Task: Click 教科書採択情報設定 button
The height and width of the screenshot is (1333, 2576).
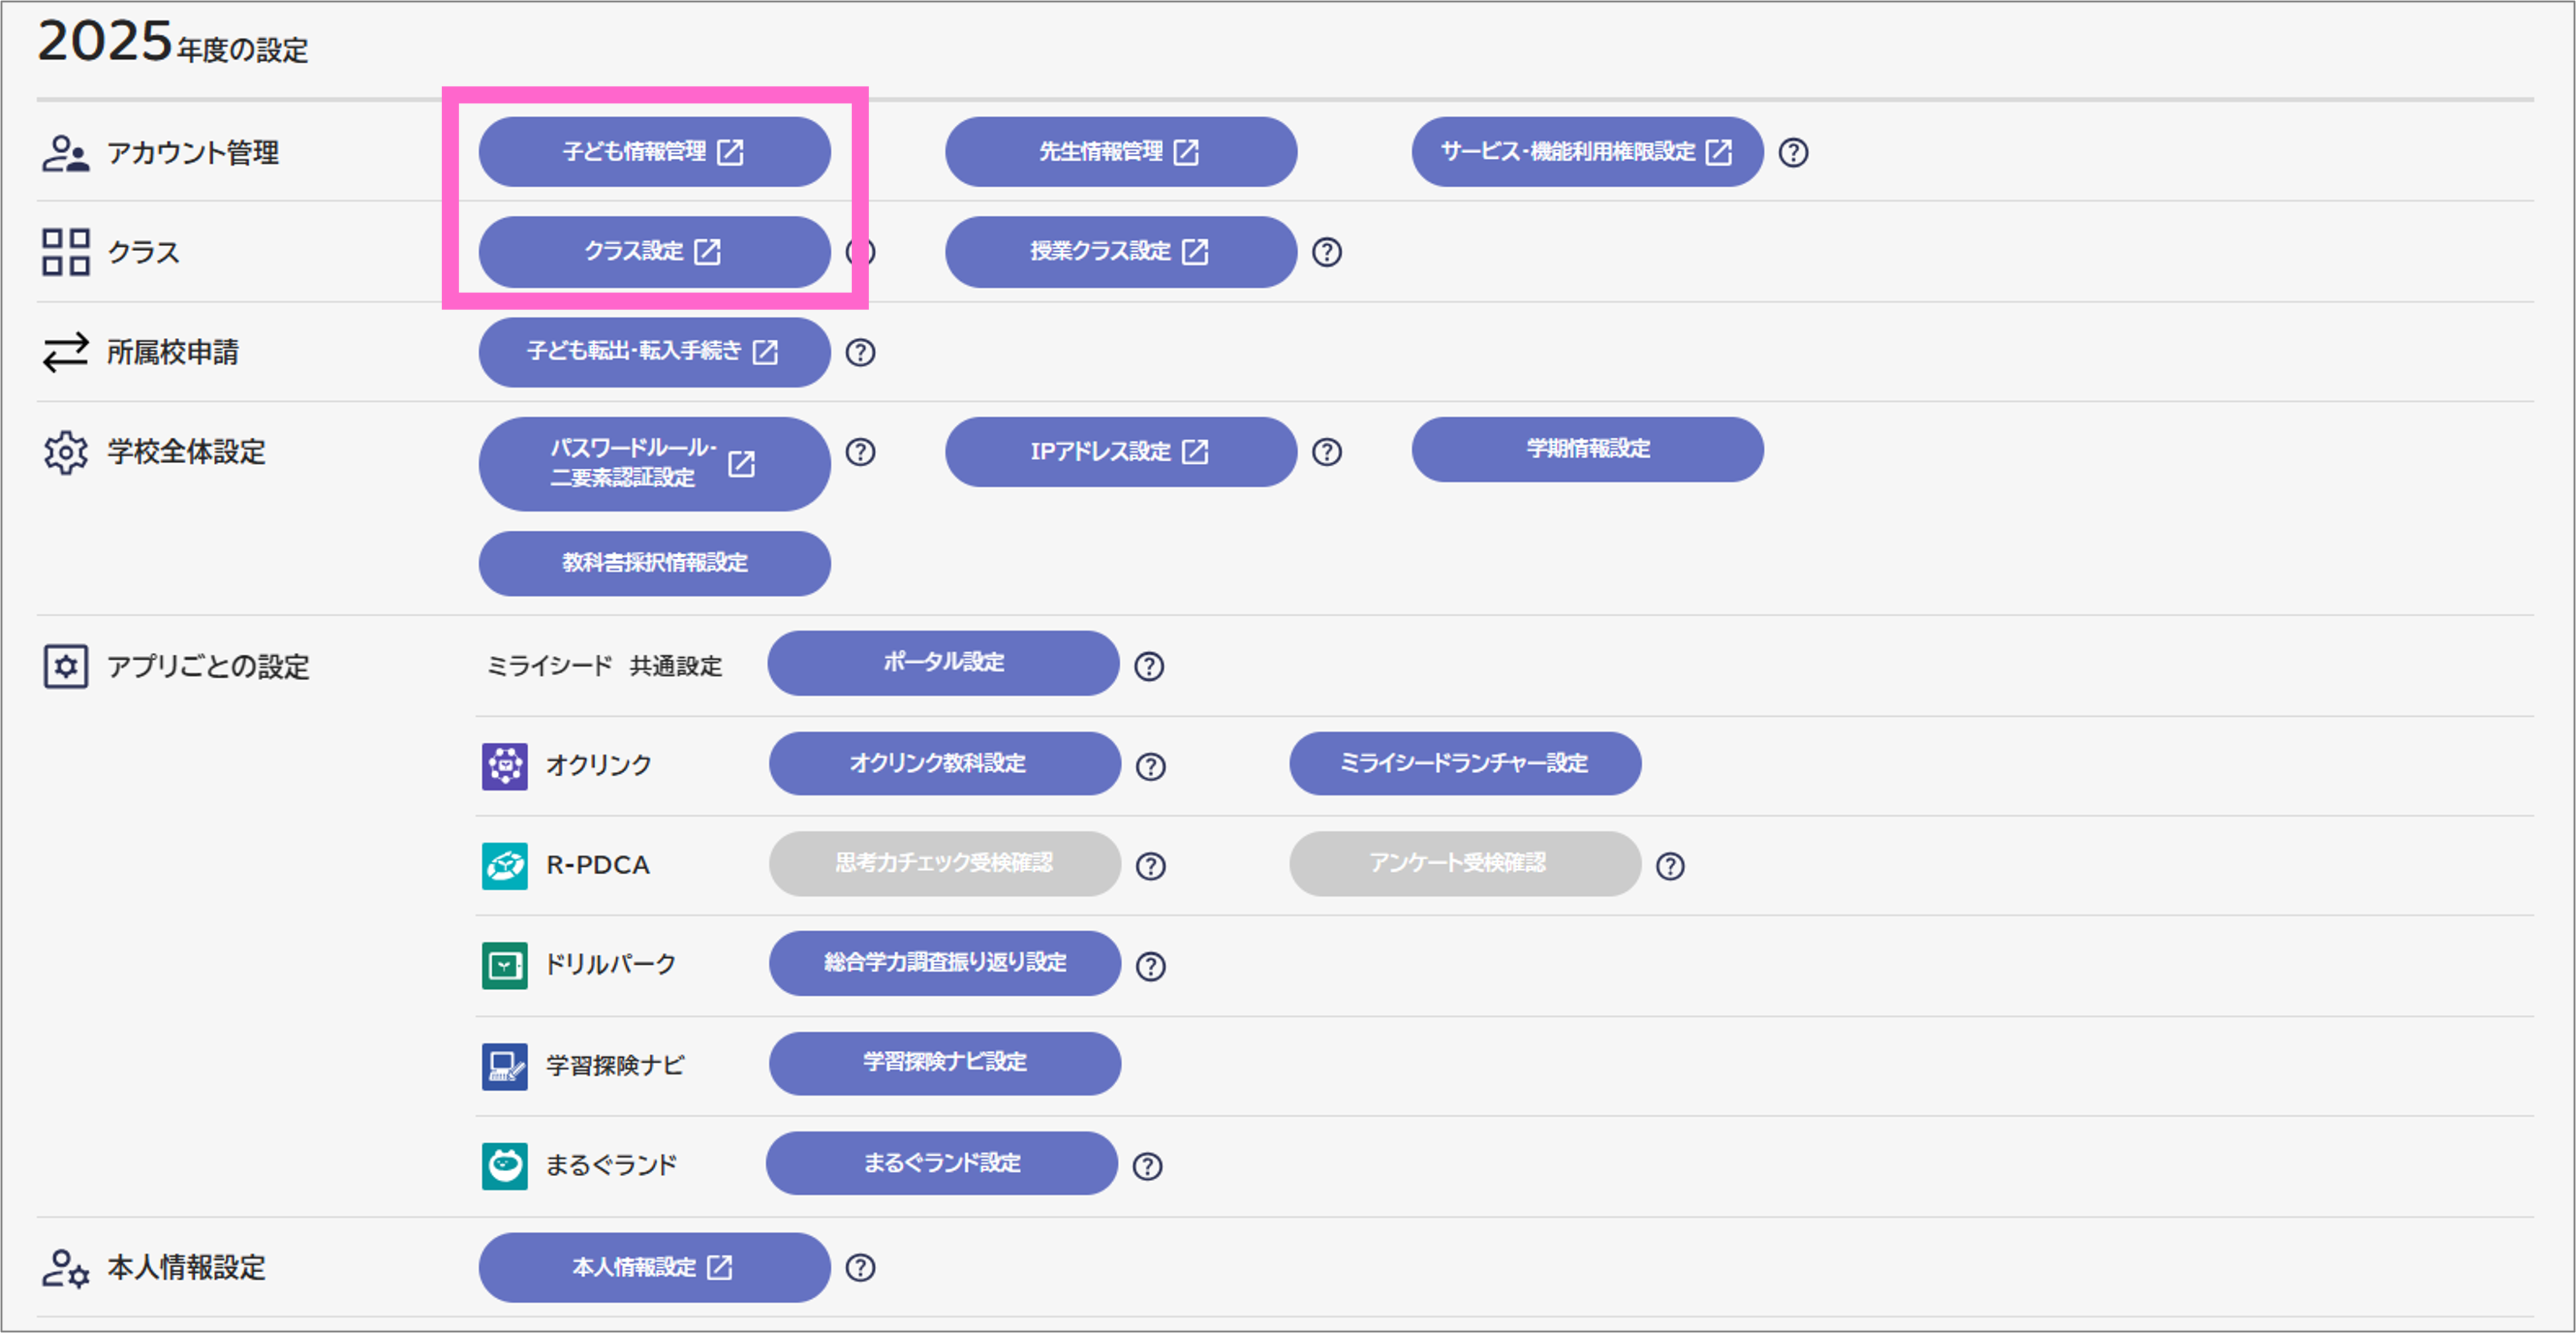Action: (x=654, y=563)
